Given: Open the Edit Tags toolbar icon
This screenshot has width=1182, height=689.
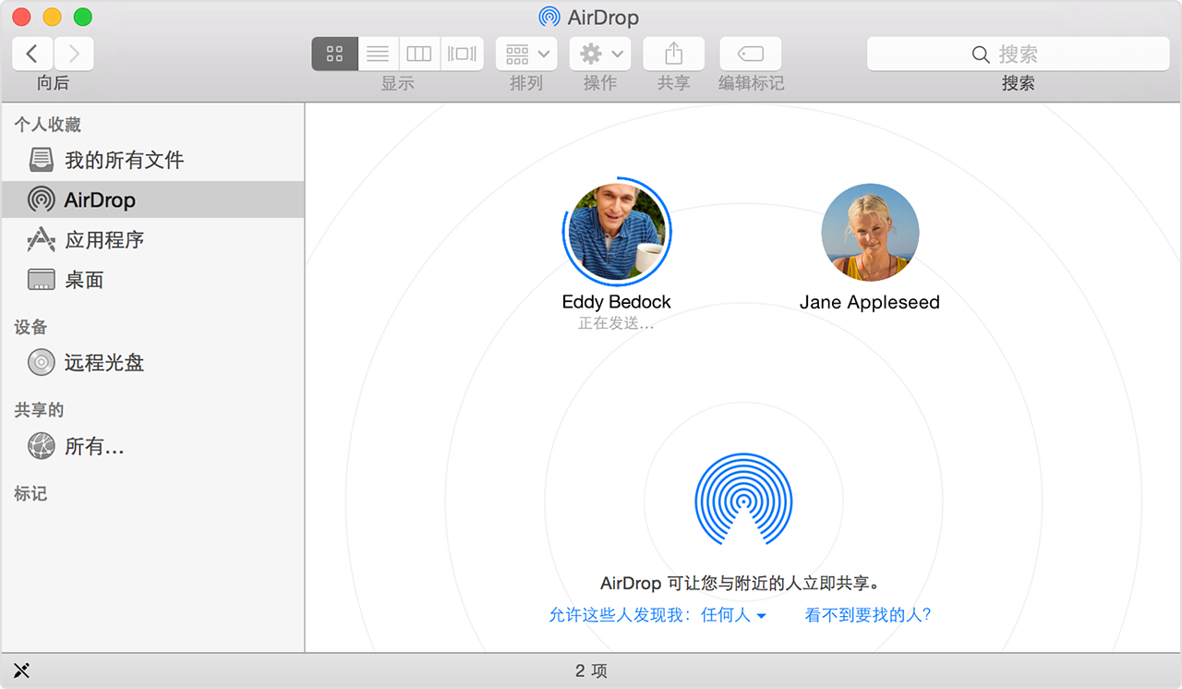Looking at the screenshot, I should click(x=750, y=53).
